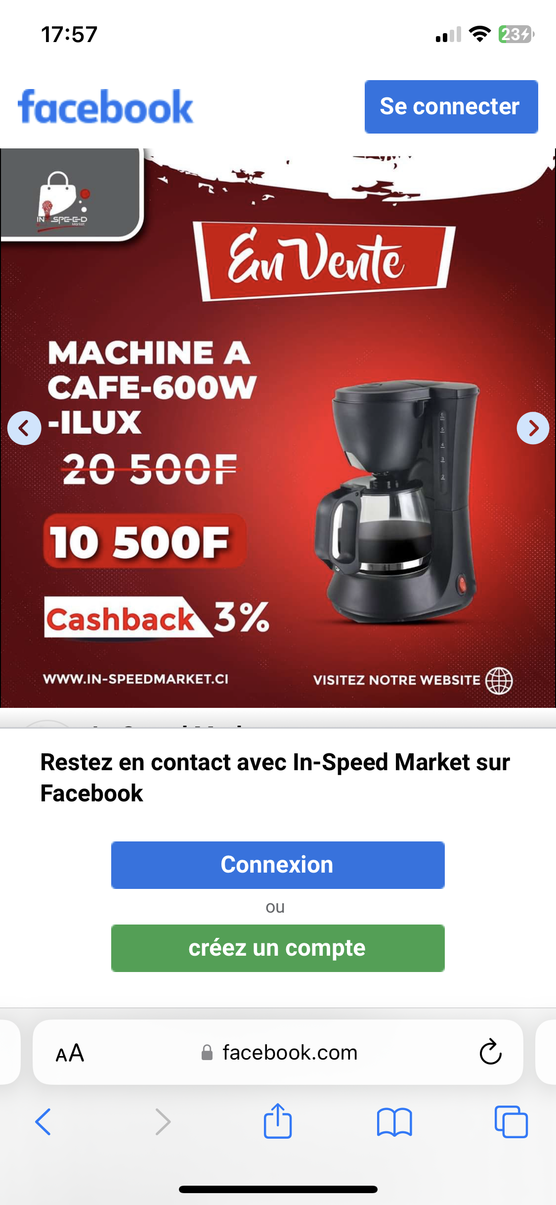This screenshot has height=1205, width=556.
Task: Tap the iOS home indicator bar
Action: pyautogui.click(x=278, y=1189)
